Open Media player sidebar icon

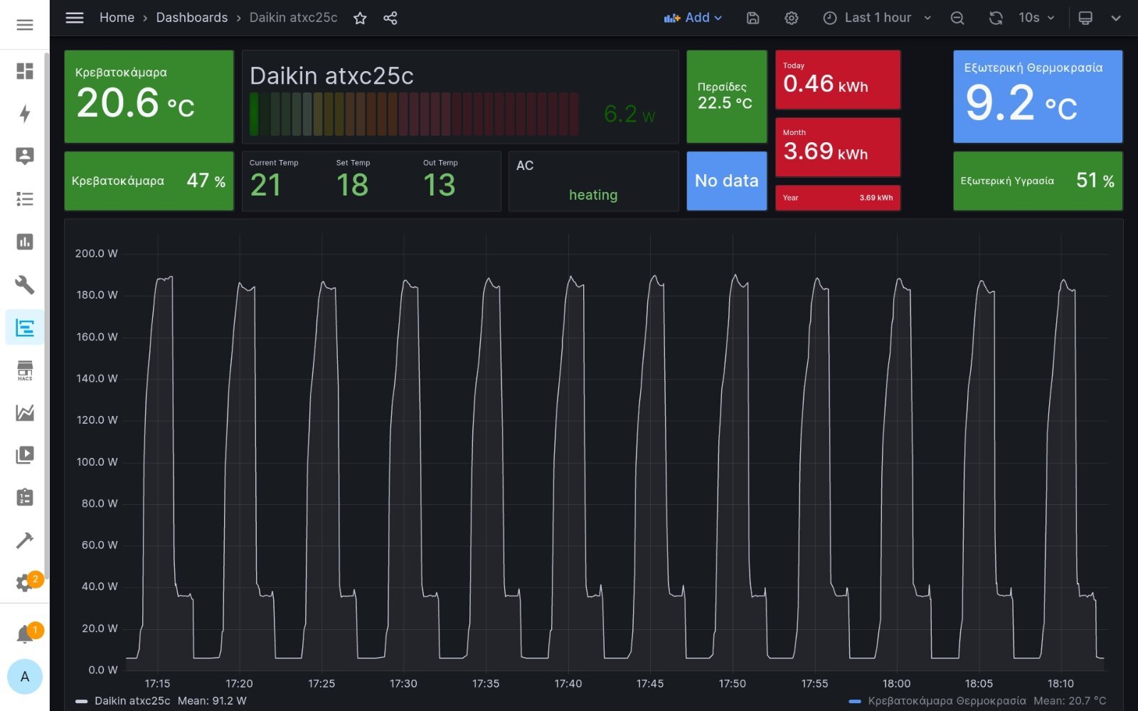coord(25,455)
